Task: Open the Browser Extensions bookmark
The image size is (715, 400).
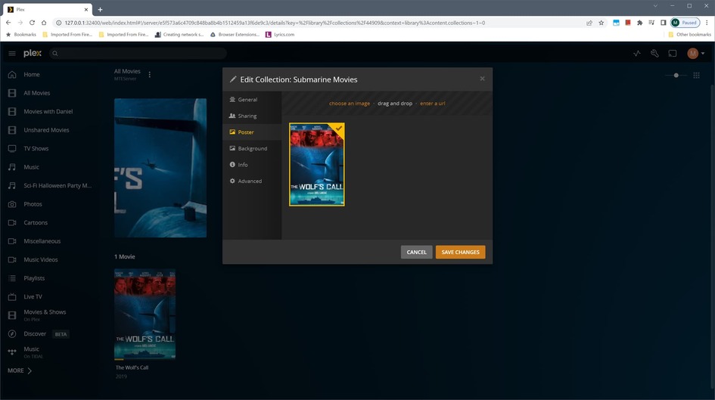Action: [x=235, y=35]
